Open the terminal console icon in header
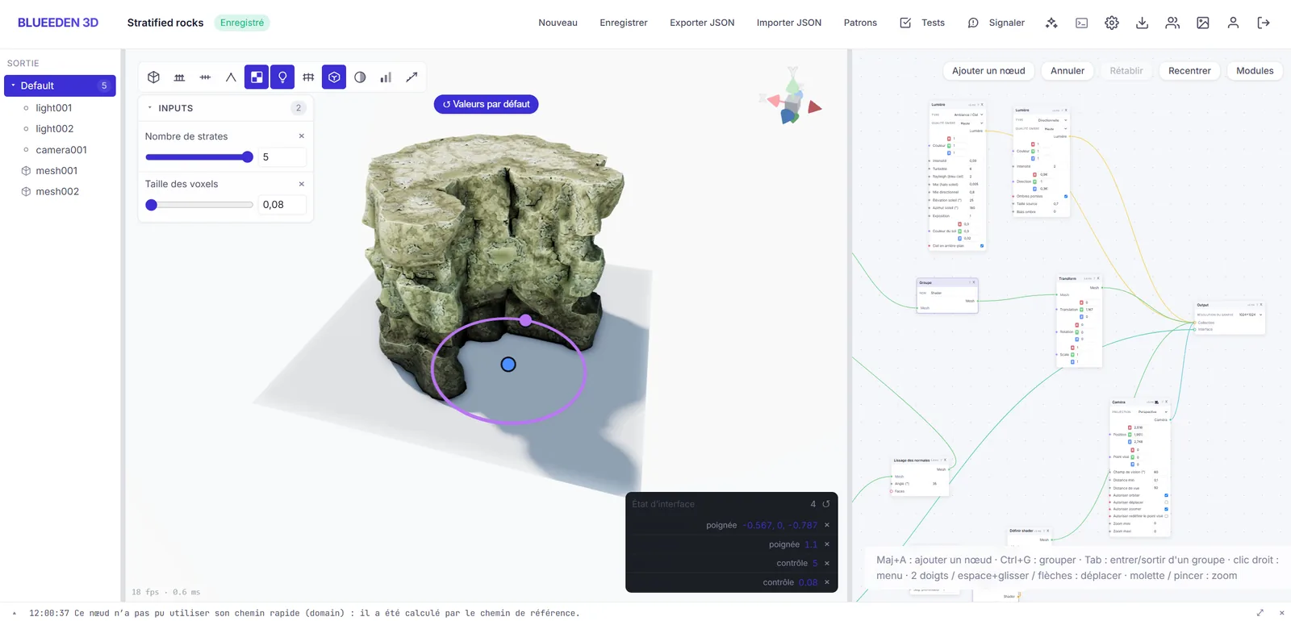This screenshot has width=1291, height=621. [x=1082, y=23]
